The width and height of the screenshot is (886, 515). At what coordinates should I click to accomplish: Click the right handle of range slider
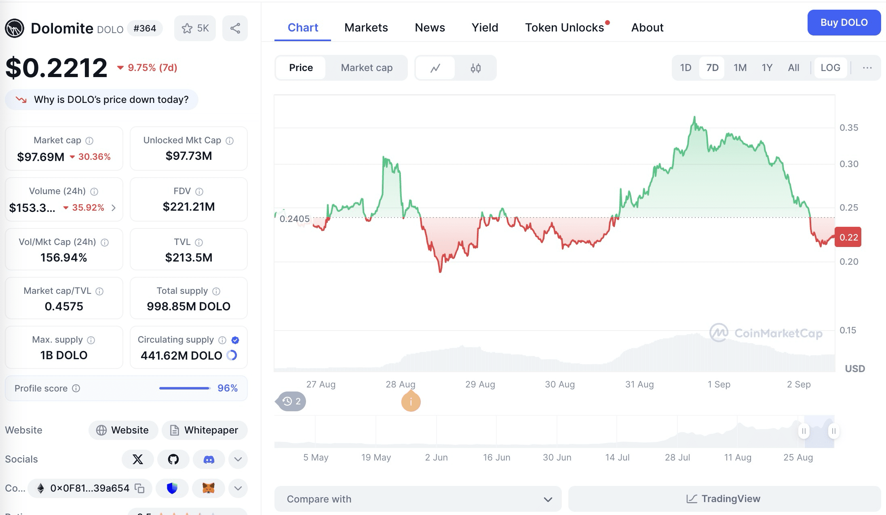(833, 431)
